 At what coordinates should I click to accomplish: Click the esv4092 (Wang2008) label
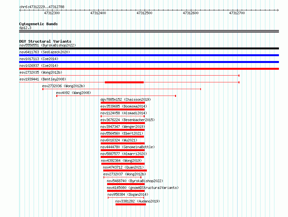(73, 93)
